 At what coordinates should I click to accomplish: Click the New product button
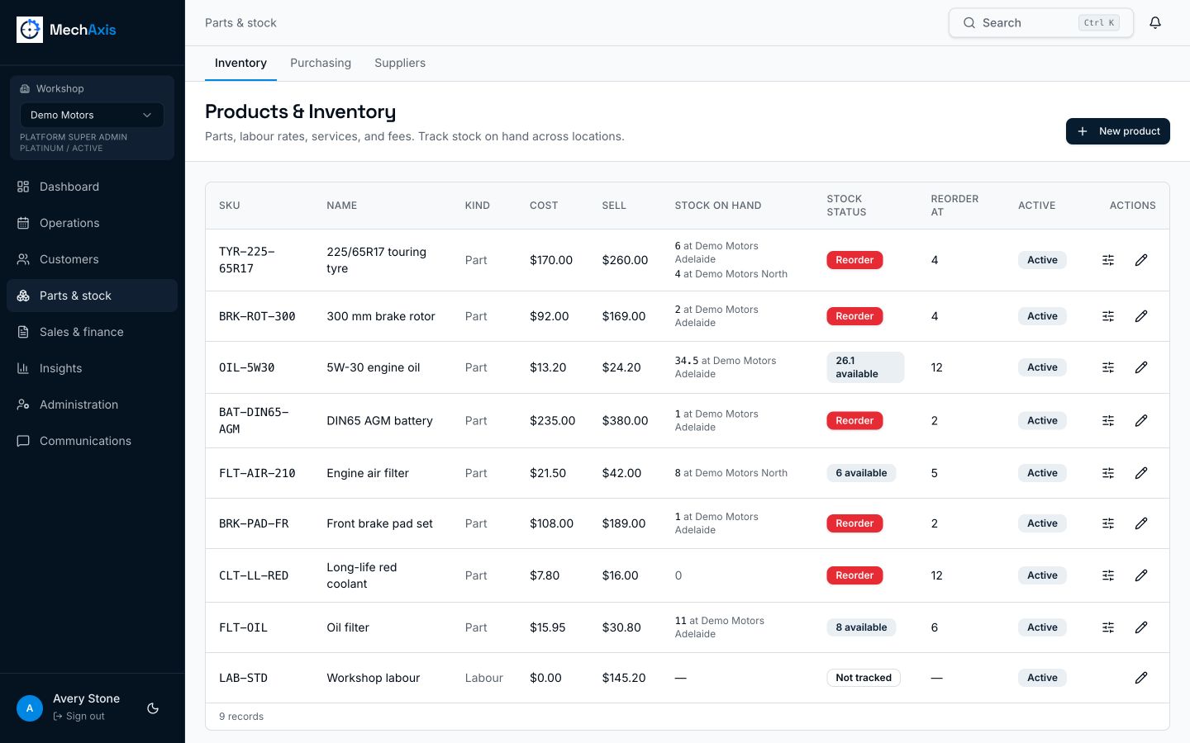[1117, 131]
